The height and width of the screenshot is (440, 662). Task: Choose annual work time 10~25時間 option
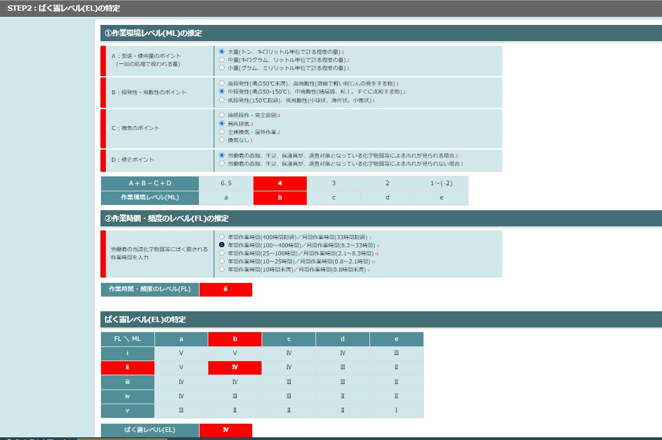pos(222,261)
